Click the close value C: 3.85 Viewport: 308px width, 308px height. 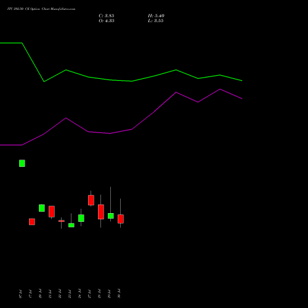[x=107, y=16]
